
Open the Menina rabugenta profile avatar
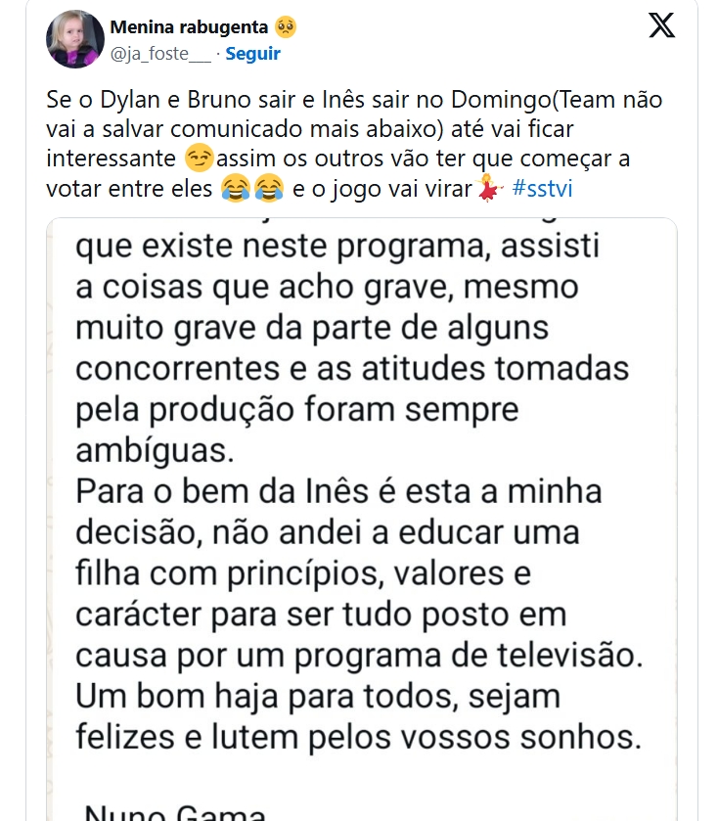pyautogui.click(x=75, y=39)
